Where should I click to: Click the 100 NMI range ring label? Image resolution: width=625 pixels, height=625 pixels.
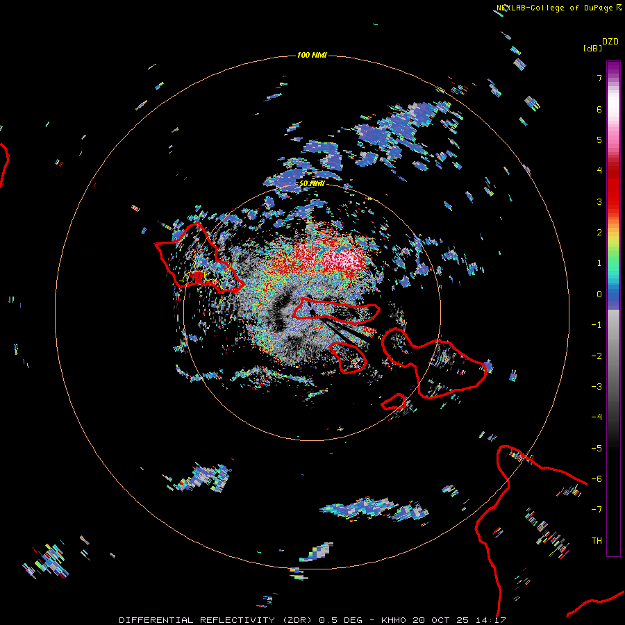pyautogui.click(x=312, y=55)
